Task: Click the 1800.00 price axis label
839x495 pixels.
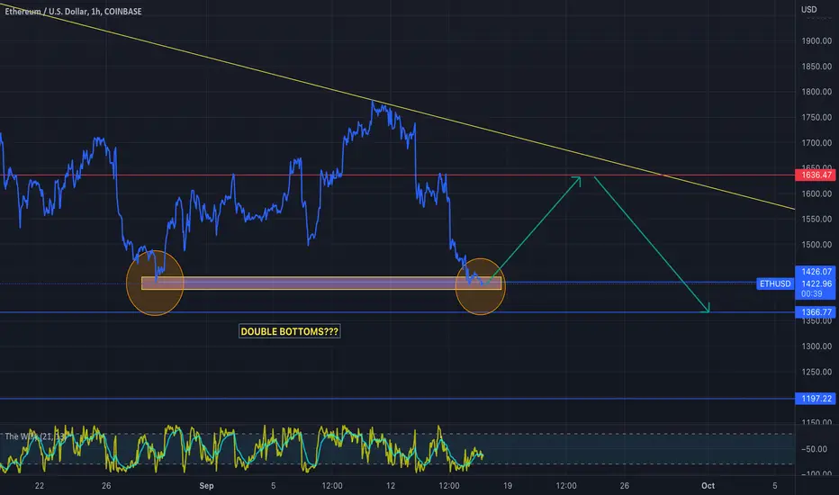Action: click(816, 92)
